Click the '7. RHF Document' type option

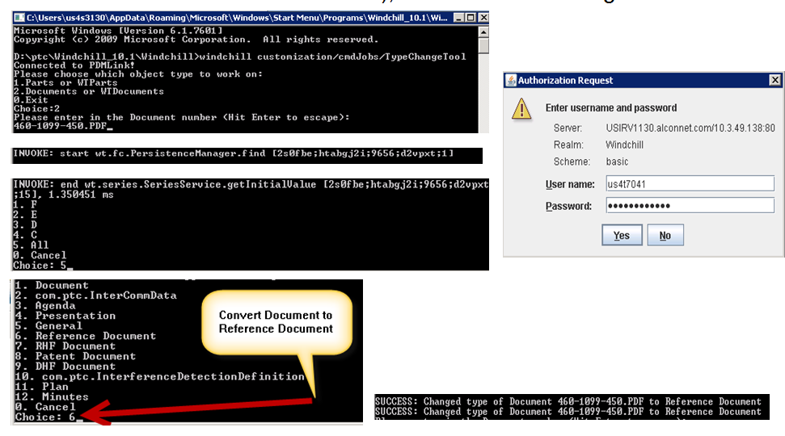(x=65, y=346)
